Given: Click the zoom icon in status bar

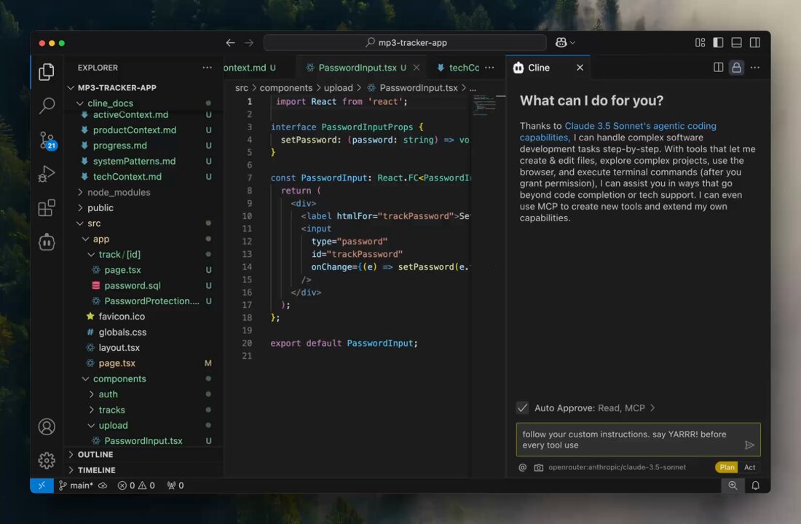Looking at the screenshot, I should point(733,485).
